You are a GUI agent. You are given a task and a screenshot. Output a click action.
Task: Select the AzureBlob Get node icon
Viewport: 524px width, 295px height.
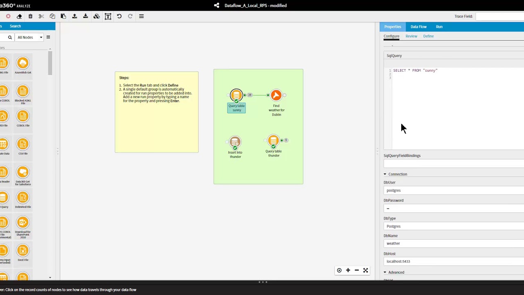pyautogui.click(x=23, y=63)
